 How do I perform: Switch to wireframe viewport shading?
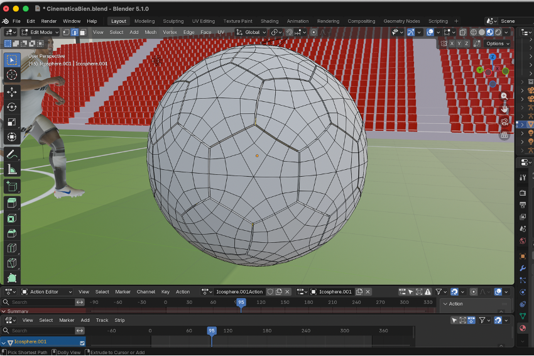pos(474,32)
